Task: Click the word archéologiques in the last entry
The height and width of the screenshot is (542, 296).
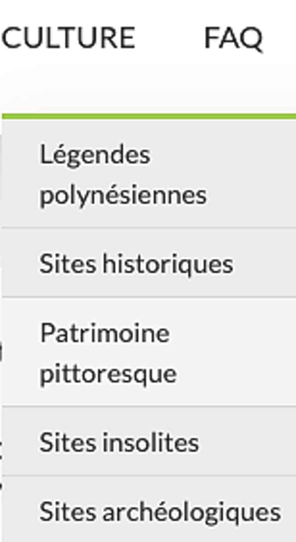Action: tap(192, 513)
